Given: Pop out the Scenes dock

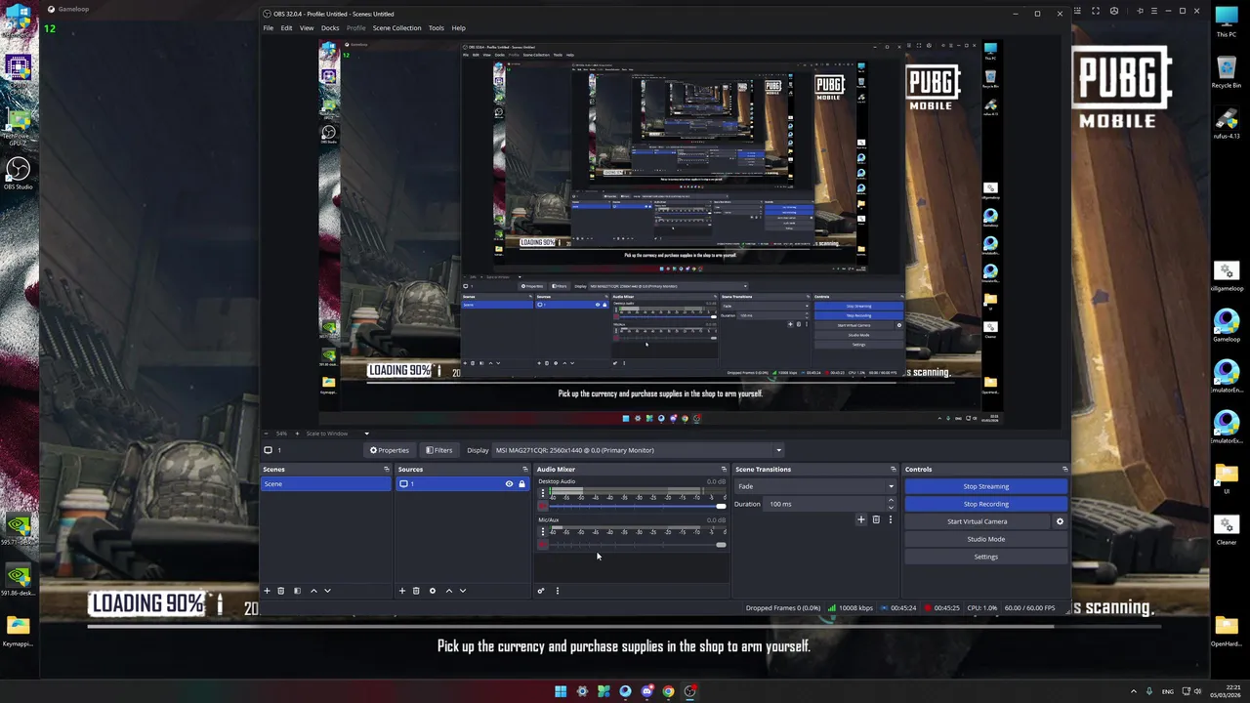Looking at the screenshot, I should [x=386, y=470].
